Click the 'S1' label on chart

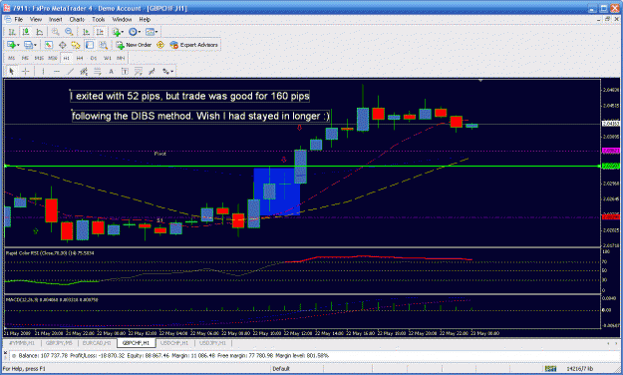tap(159, 219)
